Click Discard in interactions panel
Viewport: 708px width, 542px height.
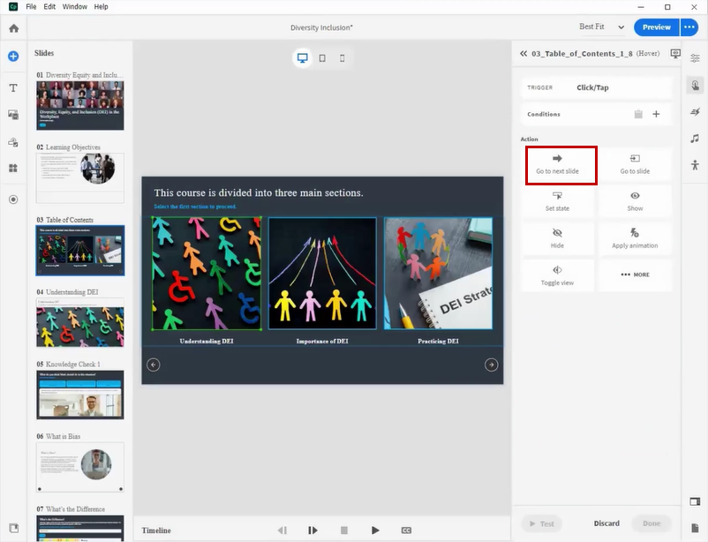click(x=606, y=523)
